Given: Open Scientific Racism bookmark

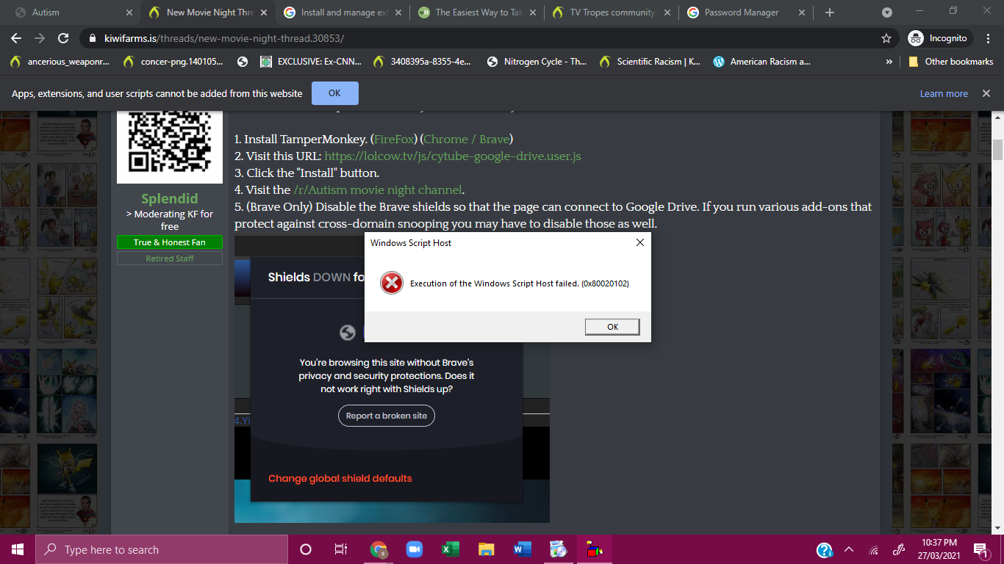Looking at the screenshot, I should 650,62.
